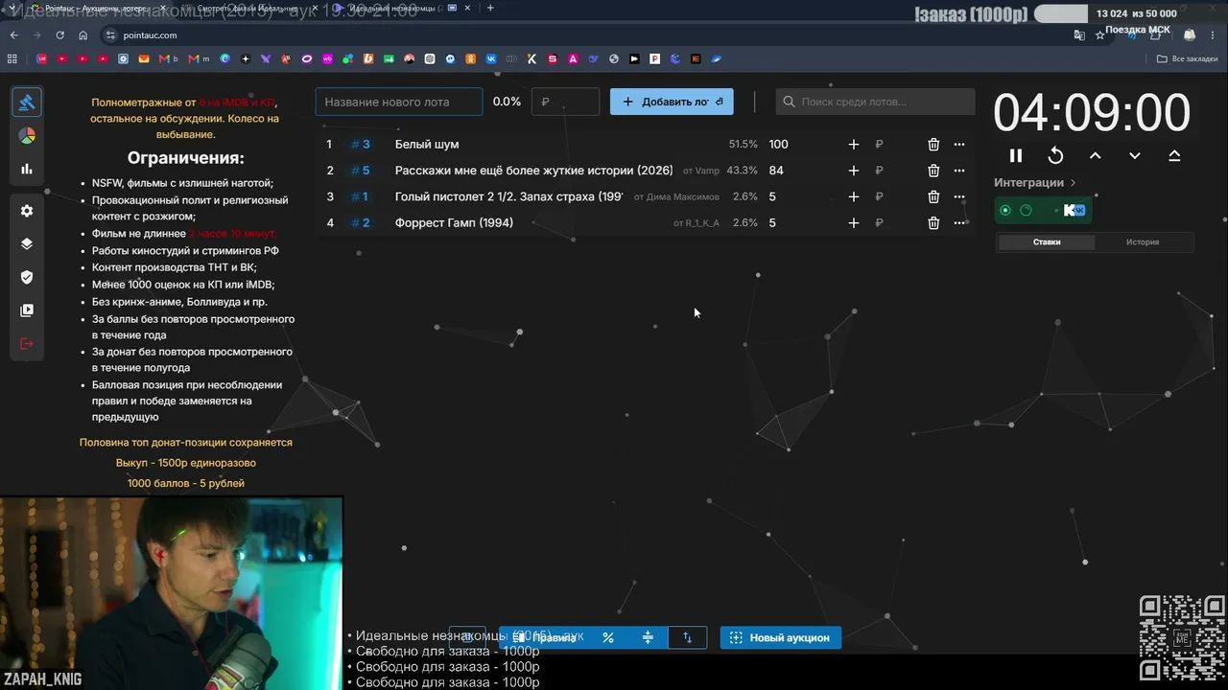Click the plus icon for Форрест Гамп
This screenshot has height=690, width=1228.
[x=854, y=223]
